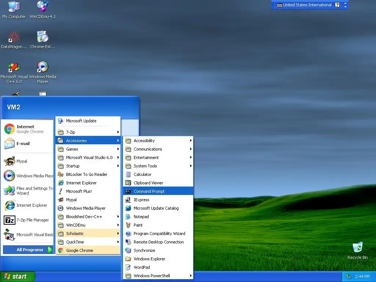Open Microsoft Update Catalog entry
Screen dimensions: 376x282
coord(158,208)
